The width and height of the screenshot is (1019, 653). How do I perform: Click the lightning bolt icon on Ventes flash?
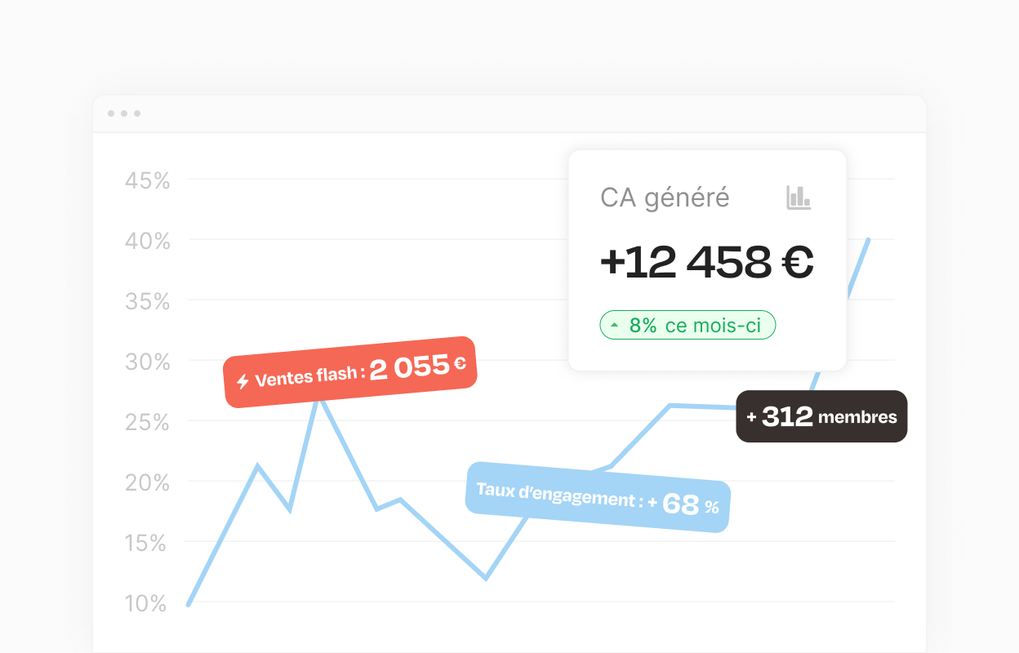[x=243, y=381]
